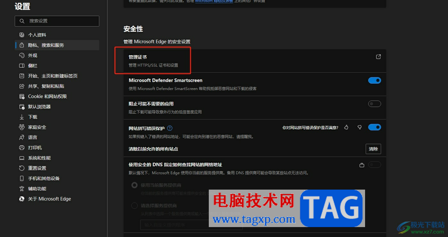
Task: Open the 隐私、搜索和服务 settings page
Action: click(57, 45)
